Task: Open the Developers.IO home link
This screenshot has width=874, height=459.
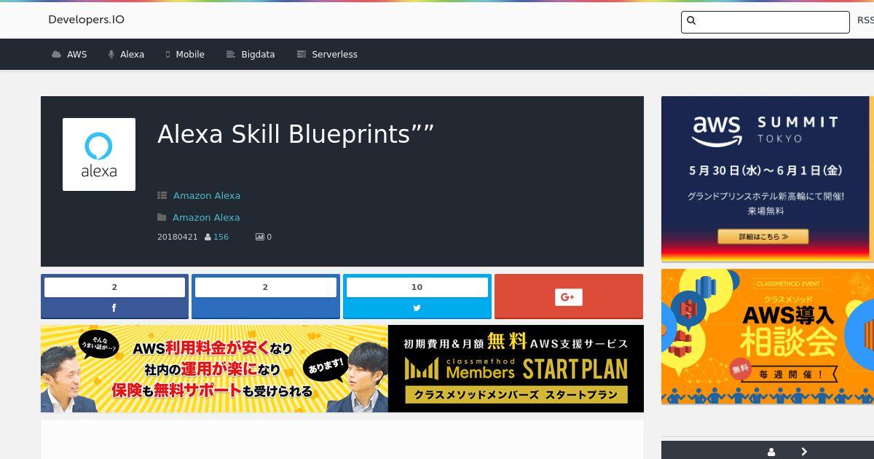Action: (86, 20)
